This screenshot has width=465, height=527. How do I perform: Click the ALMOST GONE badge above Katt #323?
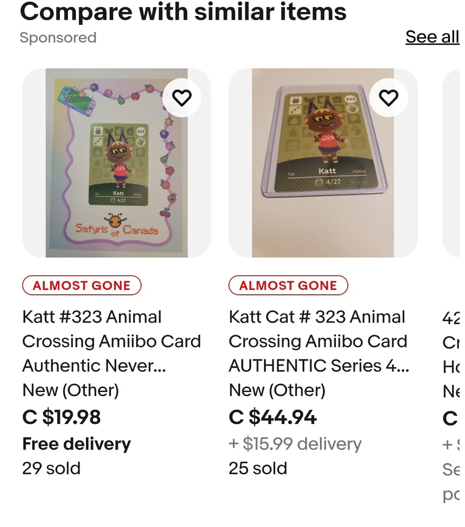[x=82, y=285]
